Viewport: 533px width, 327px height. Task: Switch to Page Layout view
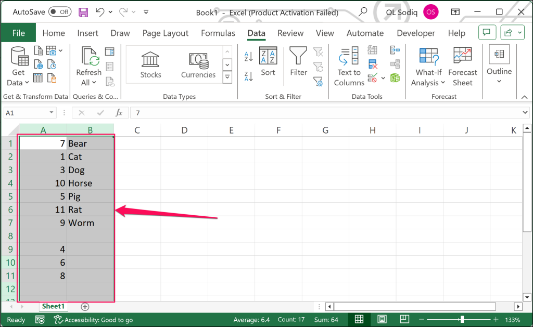(x=382, y=320)
